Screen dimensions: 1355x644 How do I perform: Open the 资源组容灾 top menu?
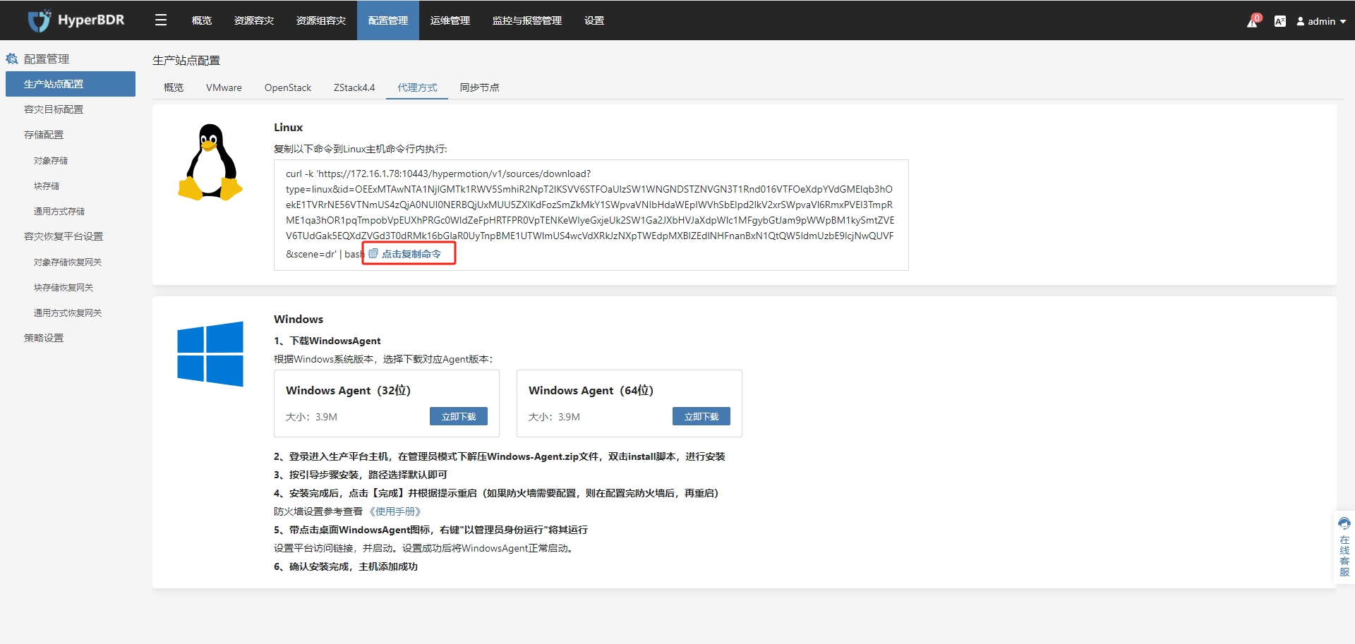[321, 20]
